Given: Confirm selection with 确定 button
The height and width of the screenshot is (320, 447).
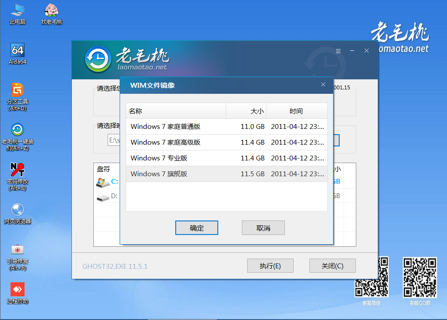Looking at the screenshot, I should [197, 228].
